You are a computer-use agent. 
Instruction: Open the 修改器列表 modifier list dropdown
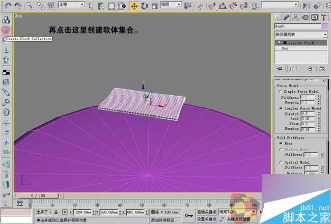(325, 35)
